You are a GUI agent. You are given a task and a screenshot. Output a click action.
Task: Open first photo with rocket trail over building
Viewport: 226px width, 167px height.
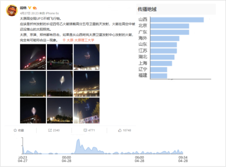[x=33, y=57]
